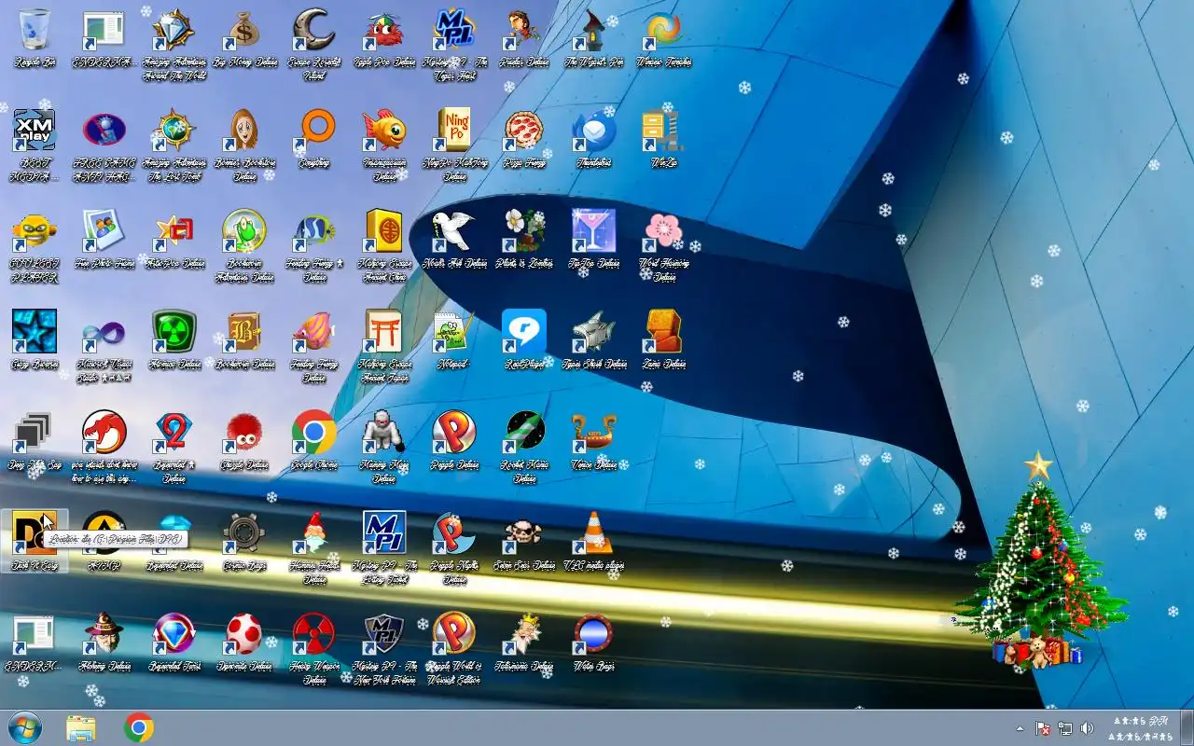Viewport: 1194px width, 746px height.
Task: Launch NingPo MahJong Deluxe shortcut
Action: click(x=454, y=131)
